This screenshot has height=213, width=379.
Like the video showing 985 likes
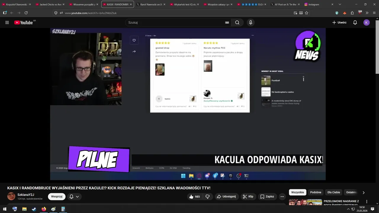click(x=194, y=196)
